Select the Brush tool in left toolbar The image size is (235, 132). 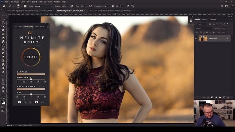pyautogui.click(x=3, y=45)
